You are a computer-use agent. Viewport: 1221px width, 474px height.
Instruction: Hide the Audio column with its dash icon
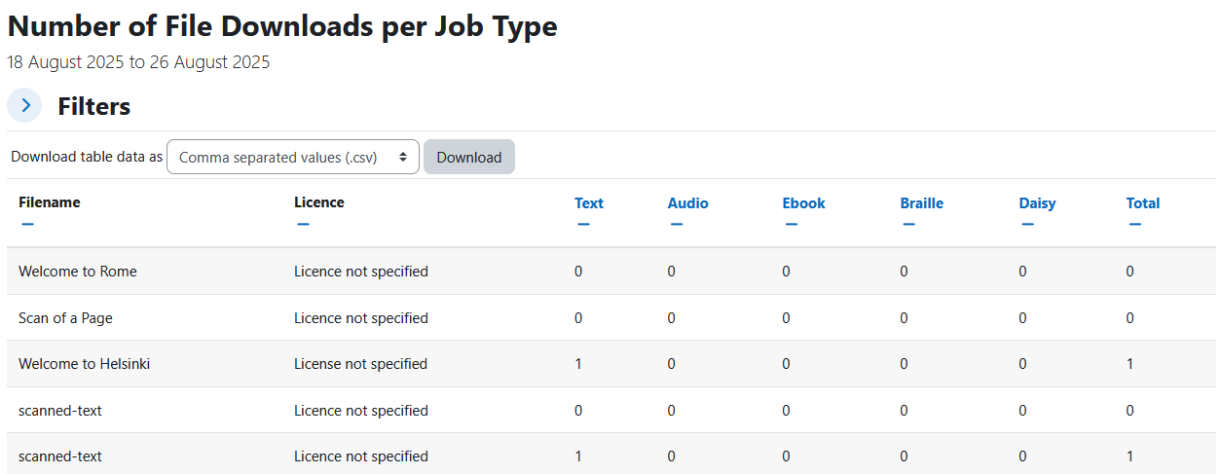coord(676,225)
